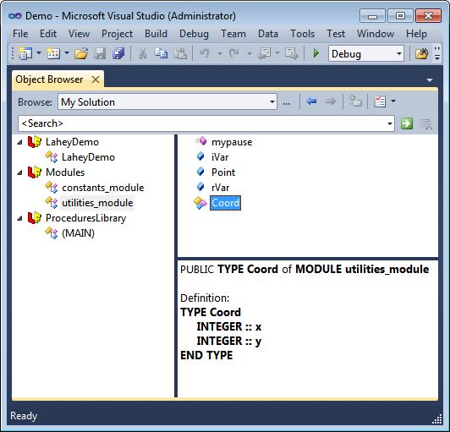Collapse the ProceduresLibrary tree node
The width and height of the screenshot is (450, 432).
[19, 219]
